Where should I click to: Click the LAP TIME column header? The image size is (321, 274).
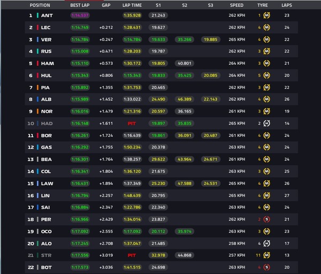coord(132,5)
